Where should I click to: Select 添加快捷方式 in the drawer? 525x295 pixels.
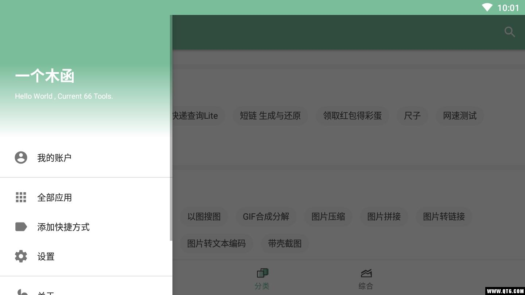[86, 227]
